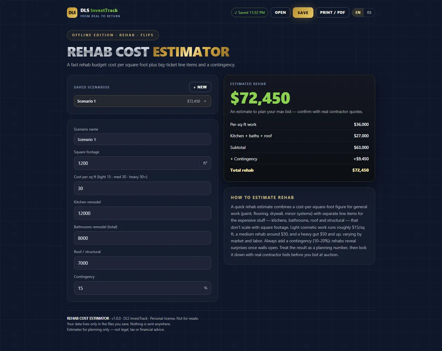Select Scenario 1 in saved scenarios list
442x351 pixels.
[x=142, y=101]
